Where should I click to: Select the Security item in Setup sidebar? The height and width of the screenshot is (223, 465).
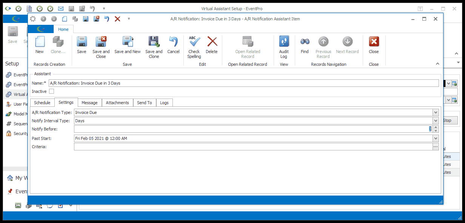[x=16, y=133]
